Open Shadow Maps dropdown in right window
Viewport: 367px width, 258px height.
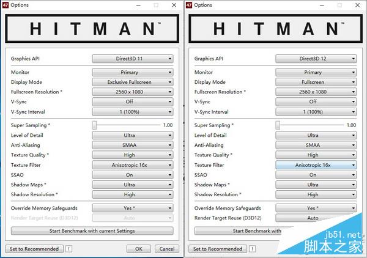[x=316, y=185]
